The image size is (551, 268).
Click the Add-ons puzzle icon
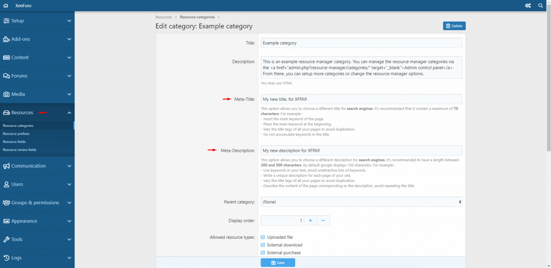[x=6, y=39]
